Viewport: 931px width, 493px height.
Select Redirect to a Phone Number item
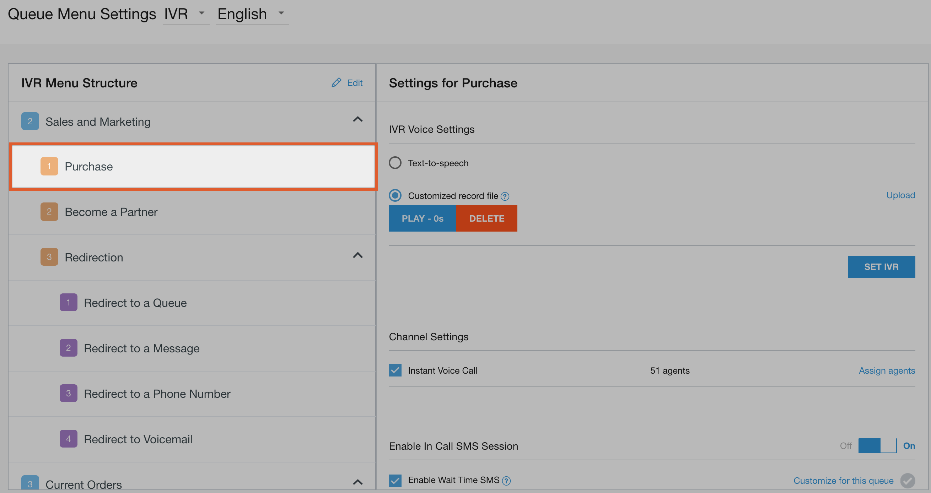coord(157,394)
